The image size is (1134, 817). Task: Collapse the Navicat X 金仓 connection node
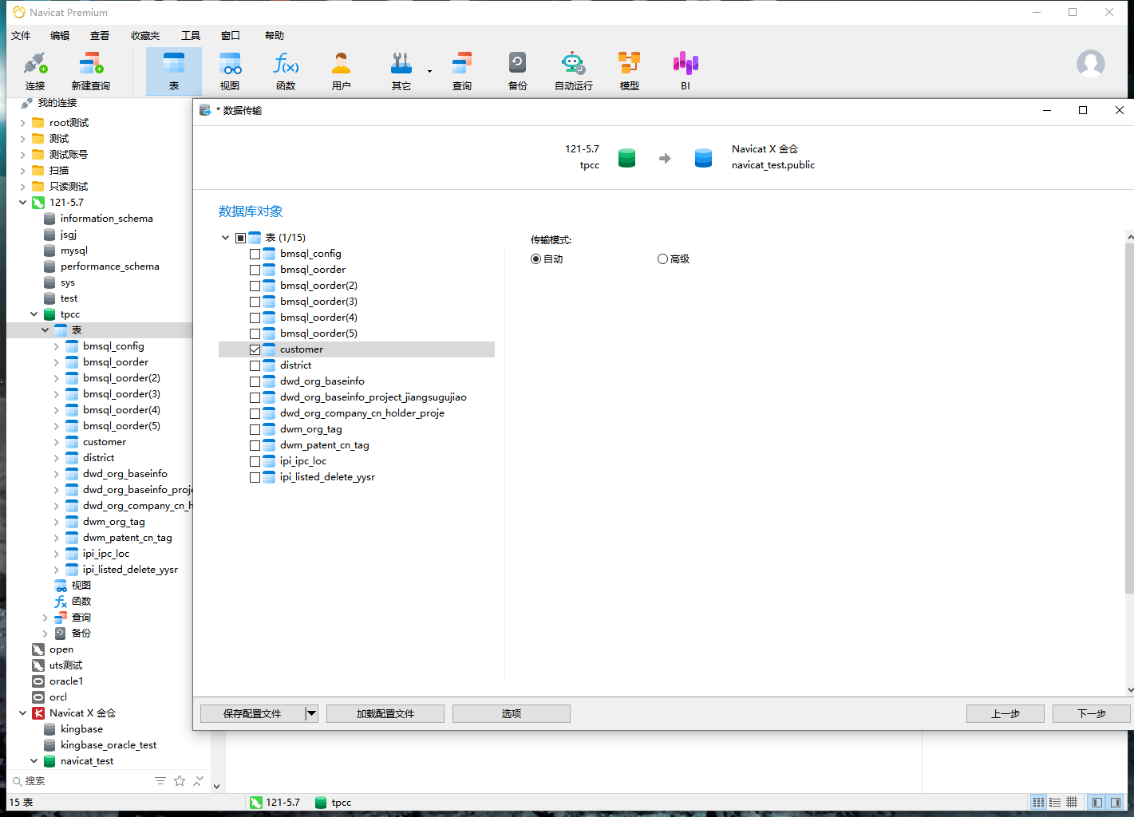[x=22, y=713]
